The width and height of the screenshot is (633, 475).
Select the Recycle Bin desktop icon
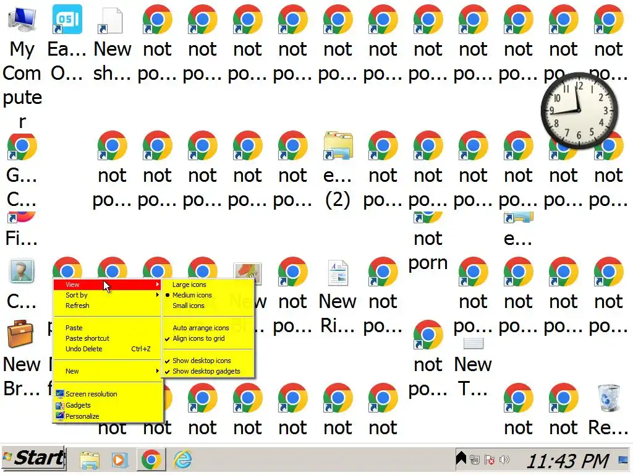click(x=609, y=398)
